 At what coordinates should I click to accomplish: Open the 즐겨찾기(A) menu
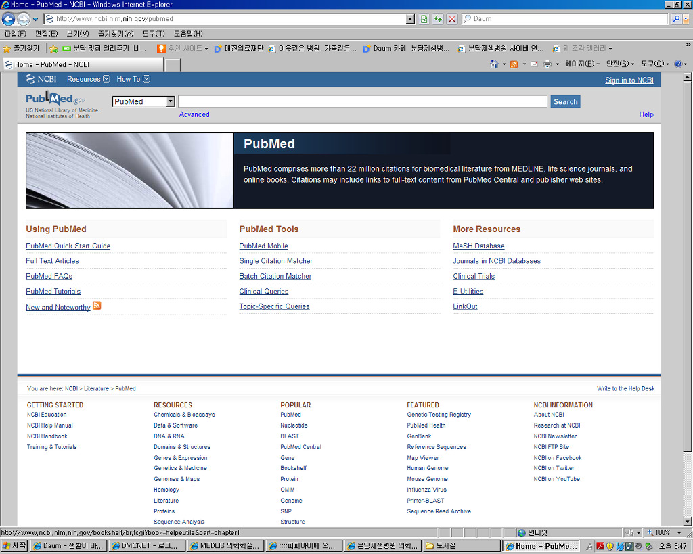click(116, 34)
